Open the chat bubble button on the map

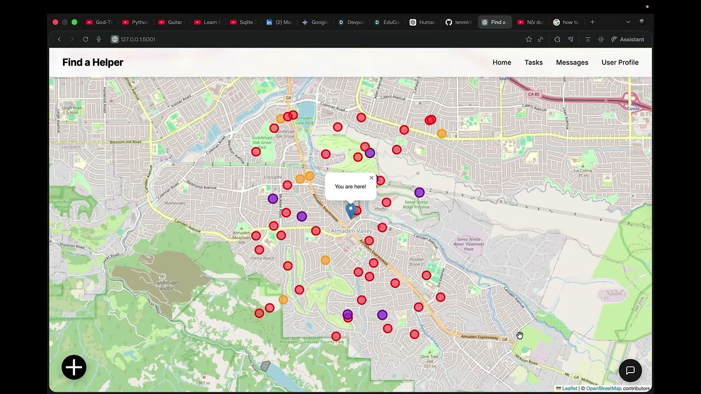630,370
